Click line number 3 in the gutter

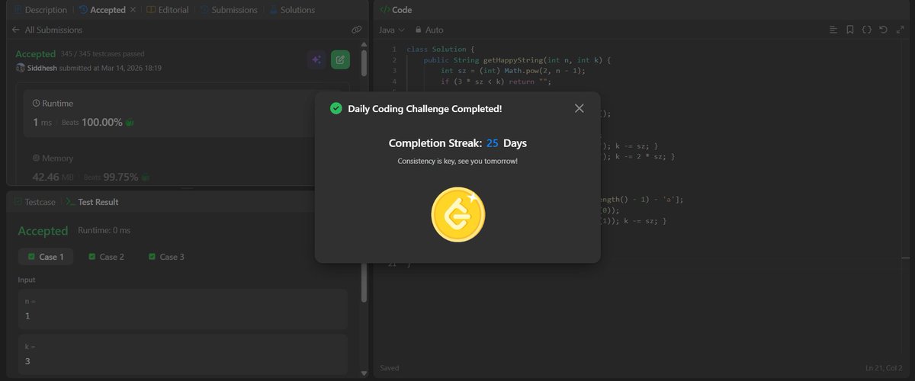[x=394, y=71]
